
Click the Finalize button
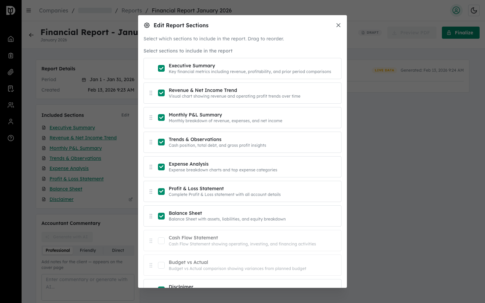(x=460, y=32)
